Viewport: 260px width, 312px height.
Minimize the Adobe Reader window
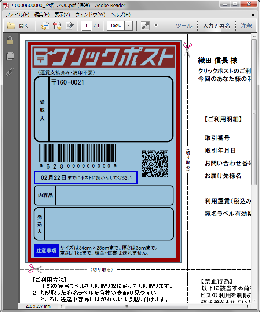pyautogui.click(x=225, y=4)
